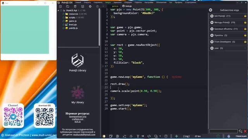Expand Базовые объекты (11) section
This screenshot has width=248, height=139.
[x=228, y=29]
